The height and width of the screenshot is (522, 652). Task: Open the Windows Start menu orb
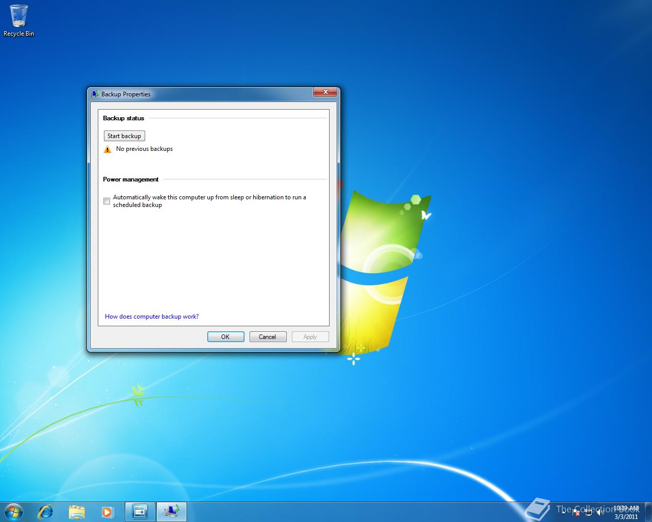click(x=13, y=511)
